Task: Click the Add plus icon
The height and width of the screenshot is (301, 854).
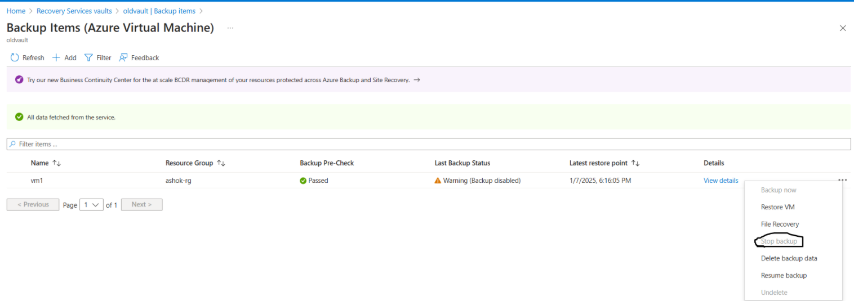Action: coord(56,57)
